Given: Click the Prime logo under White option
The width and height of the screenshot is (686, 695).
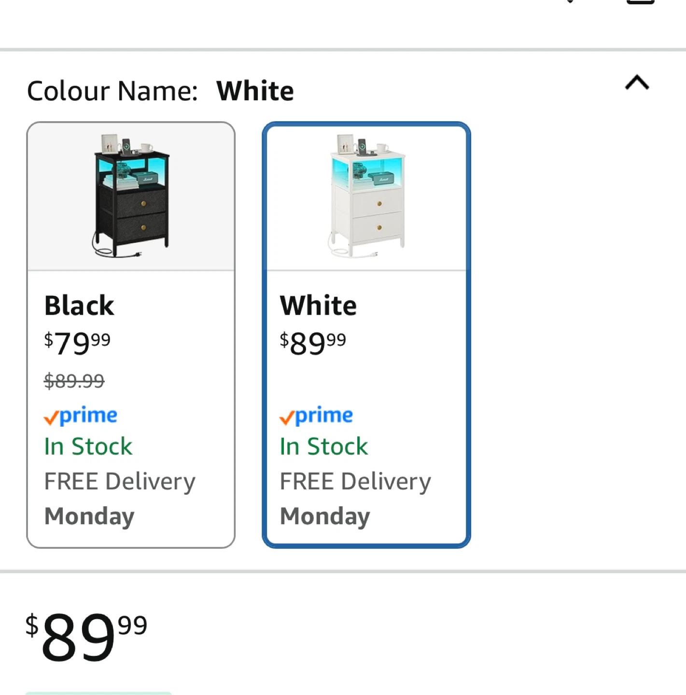Looking at the screenshot, I should tap(316, 416).
